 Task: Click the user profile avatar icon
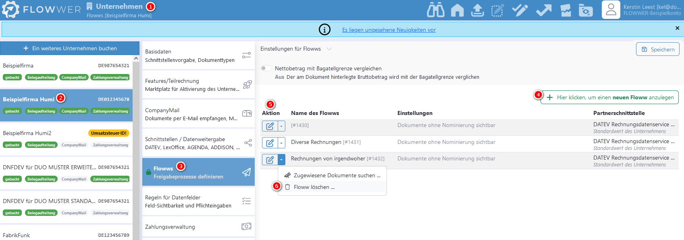click(x=611, y=10)
